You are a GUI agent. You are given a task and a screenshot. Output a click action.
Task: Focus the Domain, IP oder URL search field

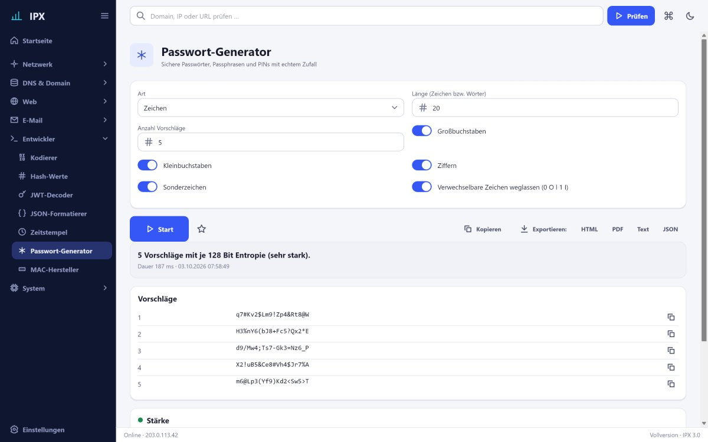[366, 16]
